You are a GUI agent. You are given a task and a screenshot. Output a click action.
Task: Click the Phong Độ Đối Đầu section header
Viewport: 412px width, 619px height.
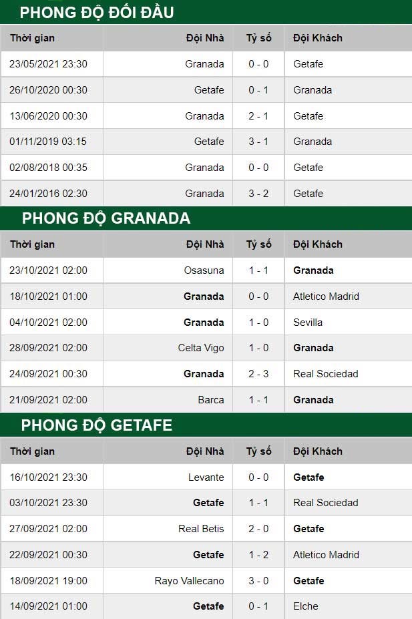click(97, 12)
